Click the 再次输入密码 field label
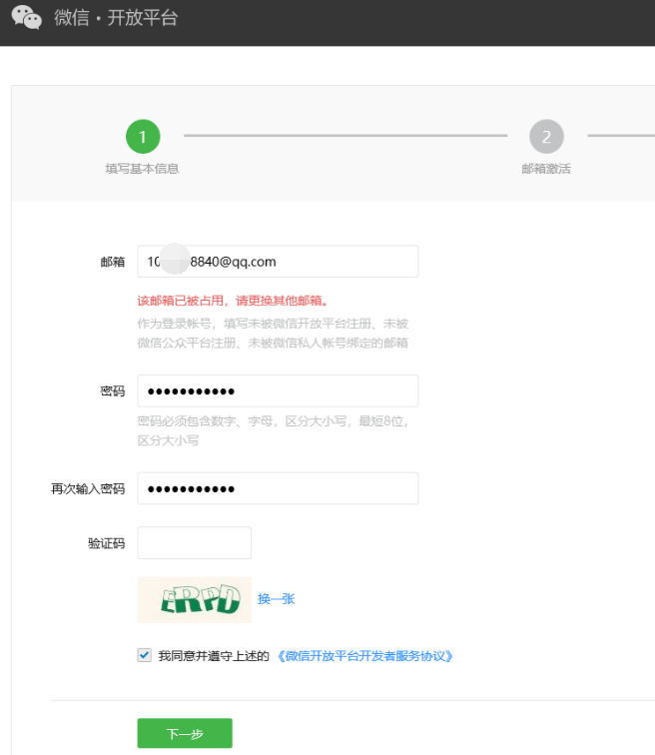This screenshot has height=755, width=655. 88,488
